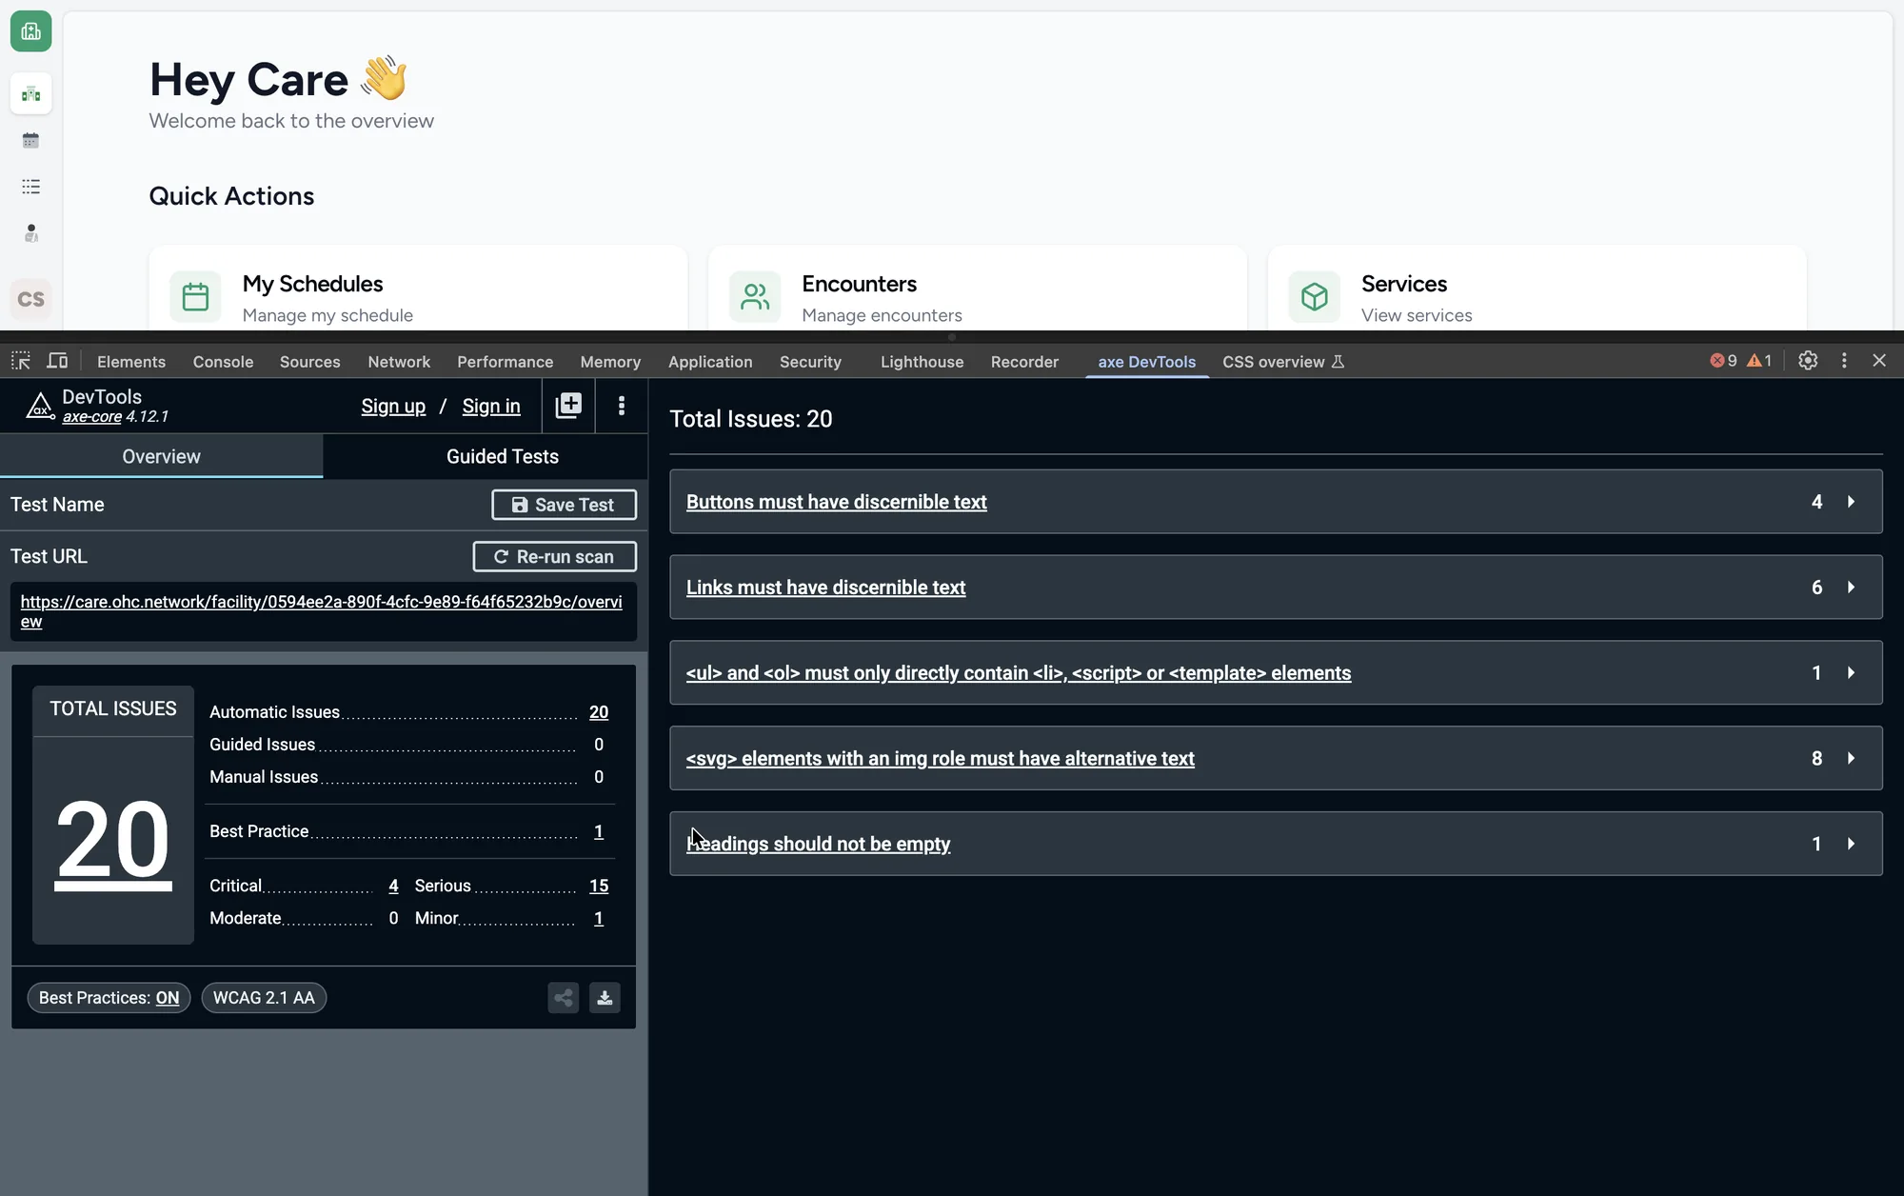Open the Buttons must have discernible text rule
The image size is (1904, 1196).
pos(836,502)
